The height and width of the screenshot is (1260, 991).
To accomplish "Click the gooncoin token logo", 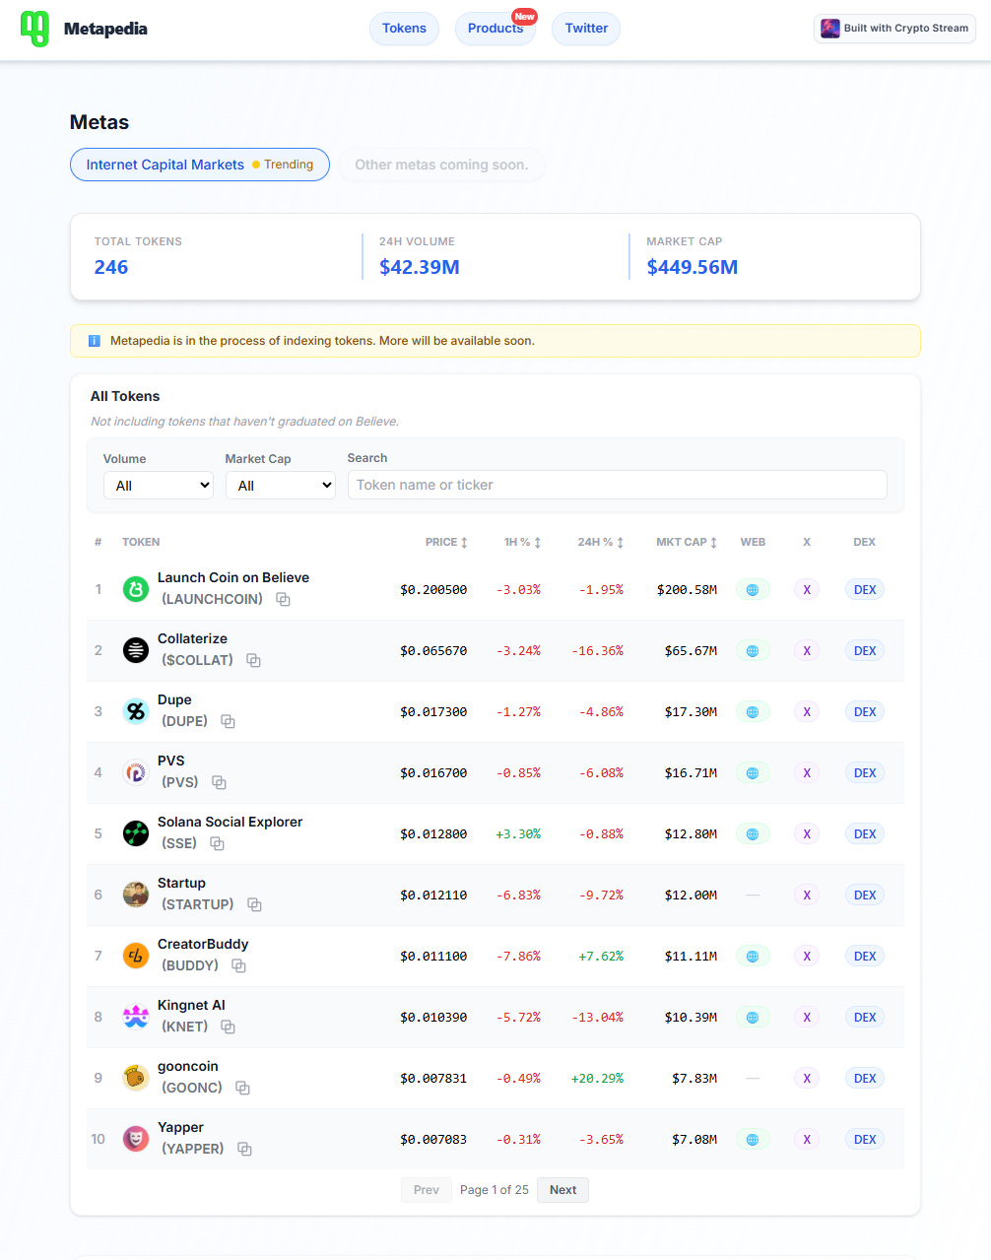I will click(136, 1078).
